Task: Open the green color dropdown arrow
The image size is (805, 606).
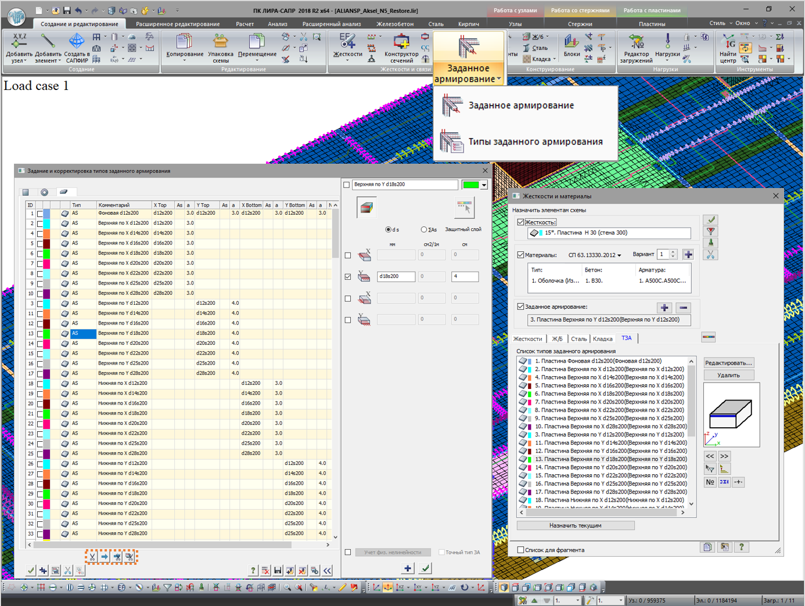Action: [x=483, y=185]
